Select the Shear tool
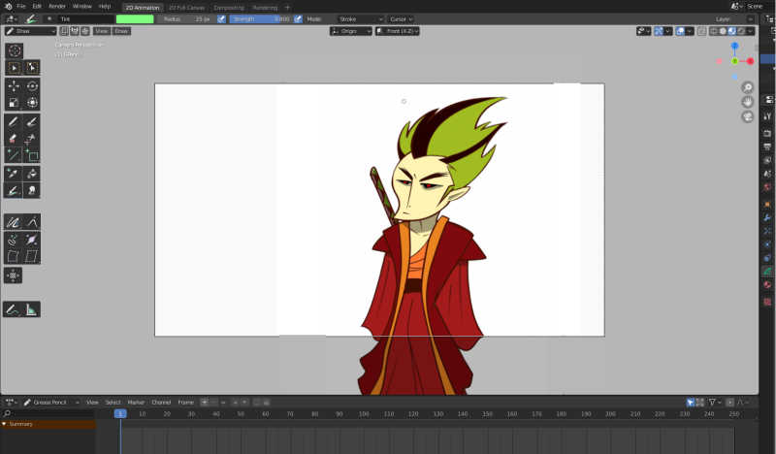Screen dimensions: 776x454 tap(32, 256)
